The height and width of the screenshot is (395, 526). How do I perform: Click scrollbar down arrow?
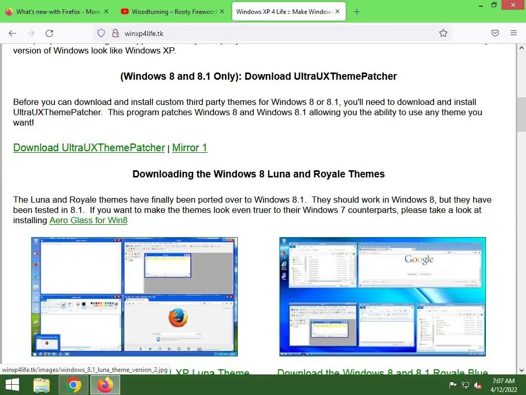521,370
